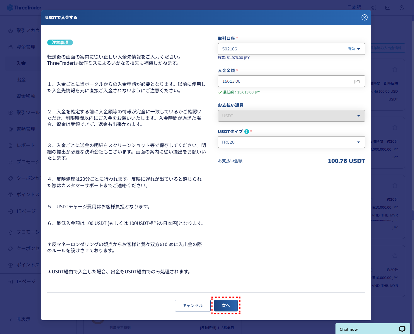The image size is (414, 334).
Task: Select 資金移動 in the sidebar
Action: (x=26, y=96)
